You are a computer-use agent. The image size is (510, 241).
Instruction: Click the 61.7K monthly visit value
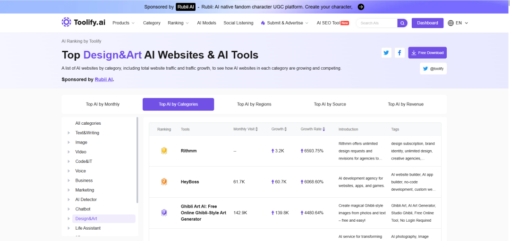click(239, 182)
